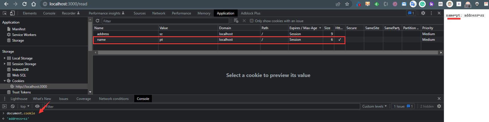489x122 pixels.
Task: Switch to Performance insights tab
Action: pos(106,13)
